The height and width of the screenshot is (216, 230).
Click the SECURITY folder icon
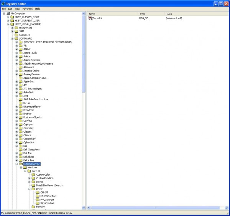tap(16, 35)
